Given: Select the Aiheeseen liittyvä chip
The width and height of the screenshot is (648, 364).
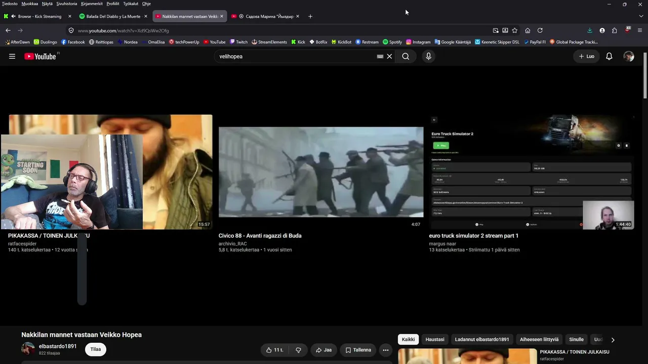Looking at the screenshot, I should (539, 339).
